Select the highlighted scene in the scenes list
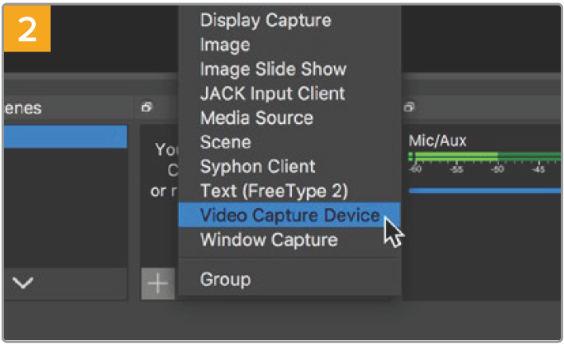 64,137
